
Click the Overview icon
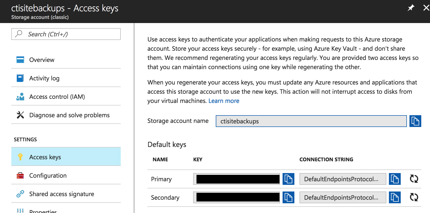tap(20, 60)
